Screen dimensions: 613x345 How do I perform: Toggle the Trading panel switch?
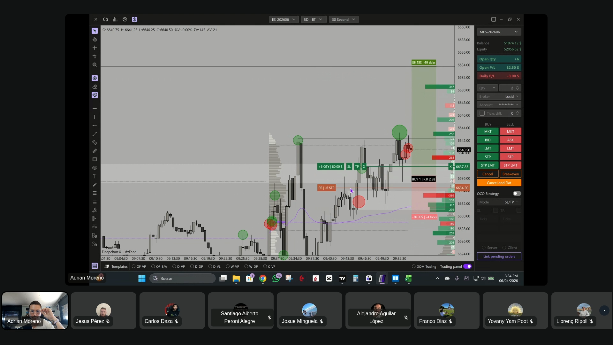coord(467,266)
